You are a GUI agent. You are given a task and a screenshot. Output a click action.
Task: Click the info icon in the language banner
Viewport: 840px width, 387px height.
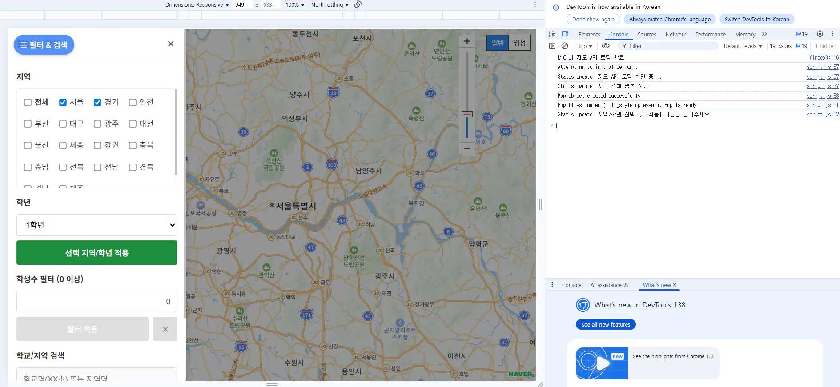click(x=556, y=7)
